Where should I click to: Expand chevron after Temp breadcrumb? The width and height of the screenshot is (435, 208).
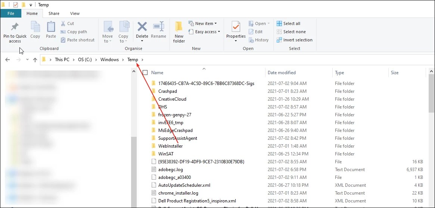click(x=142, y=60)
